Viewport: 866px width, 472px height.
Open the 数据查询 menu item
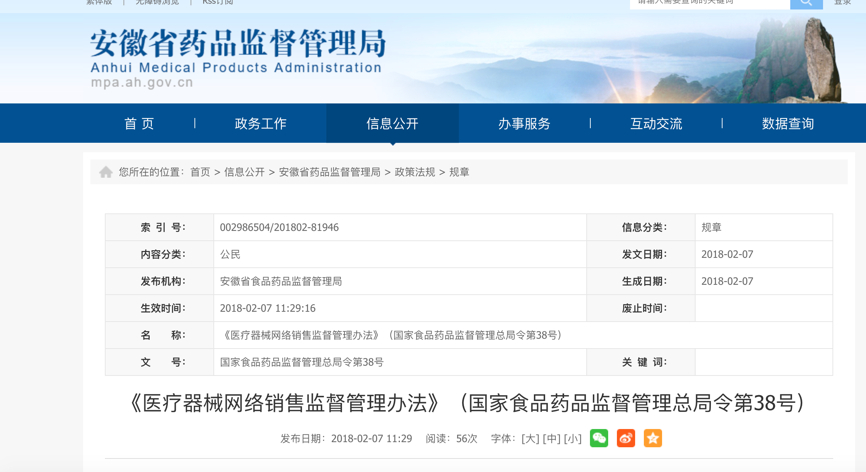[x=788, y=123]
